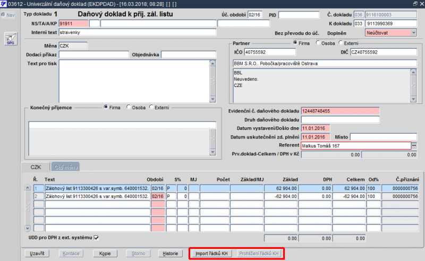This screenshot has height=261, width=425.
Task: Click Prohlížení řádků KH button
Action: 259,254
